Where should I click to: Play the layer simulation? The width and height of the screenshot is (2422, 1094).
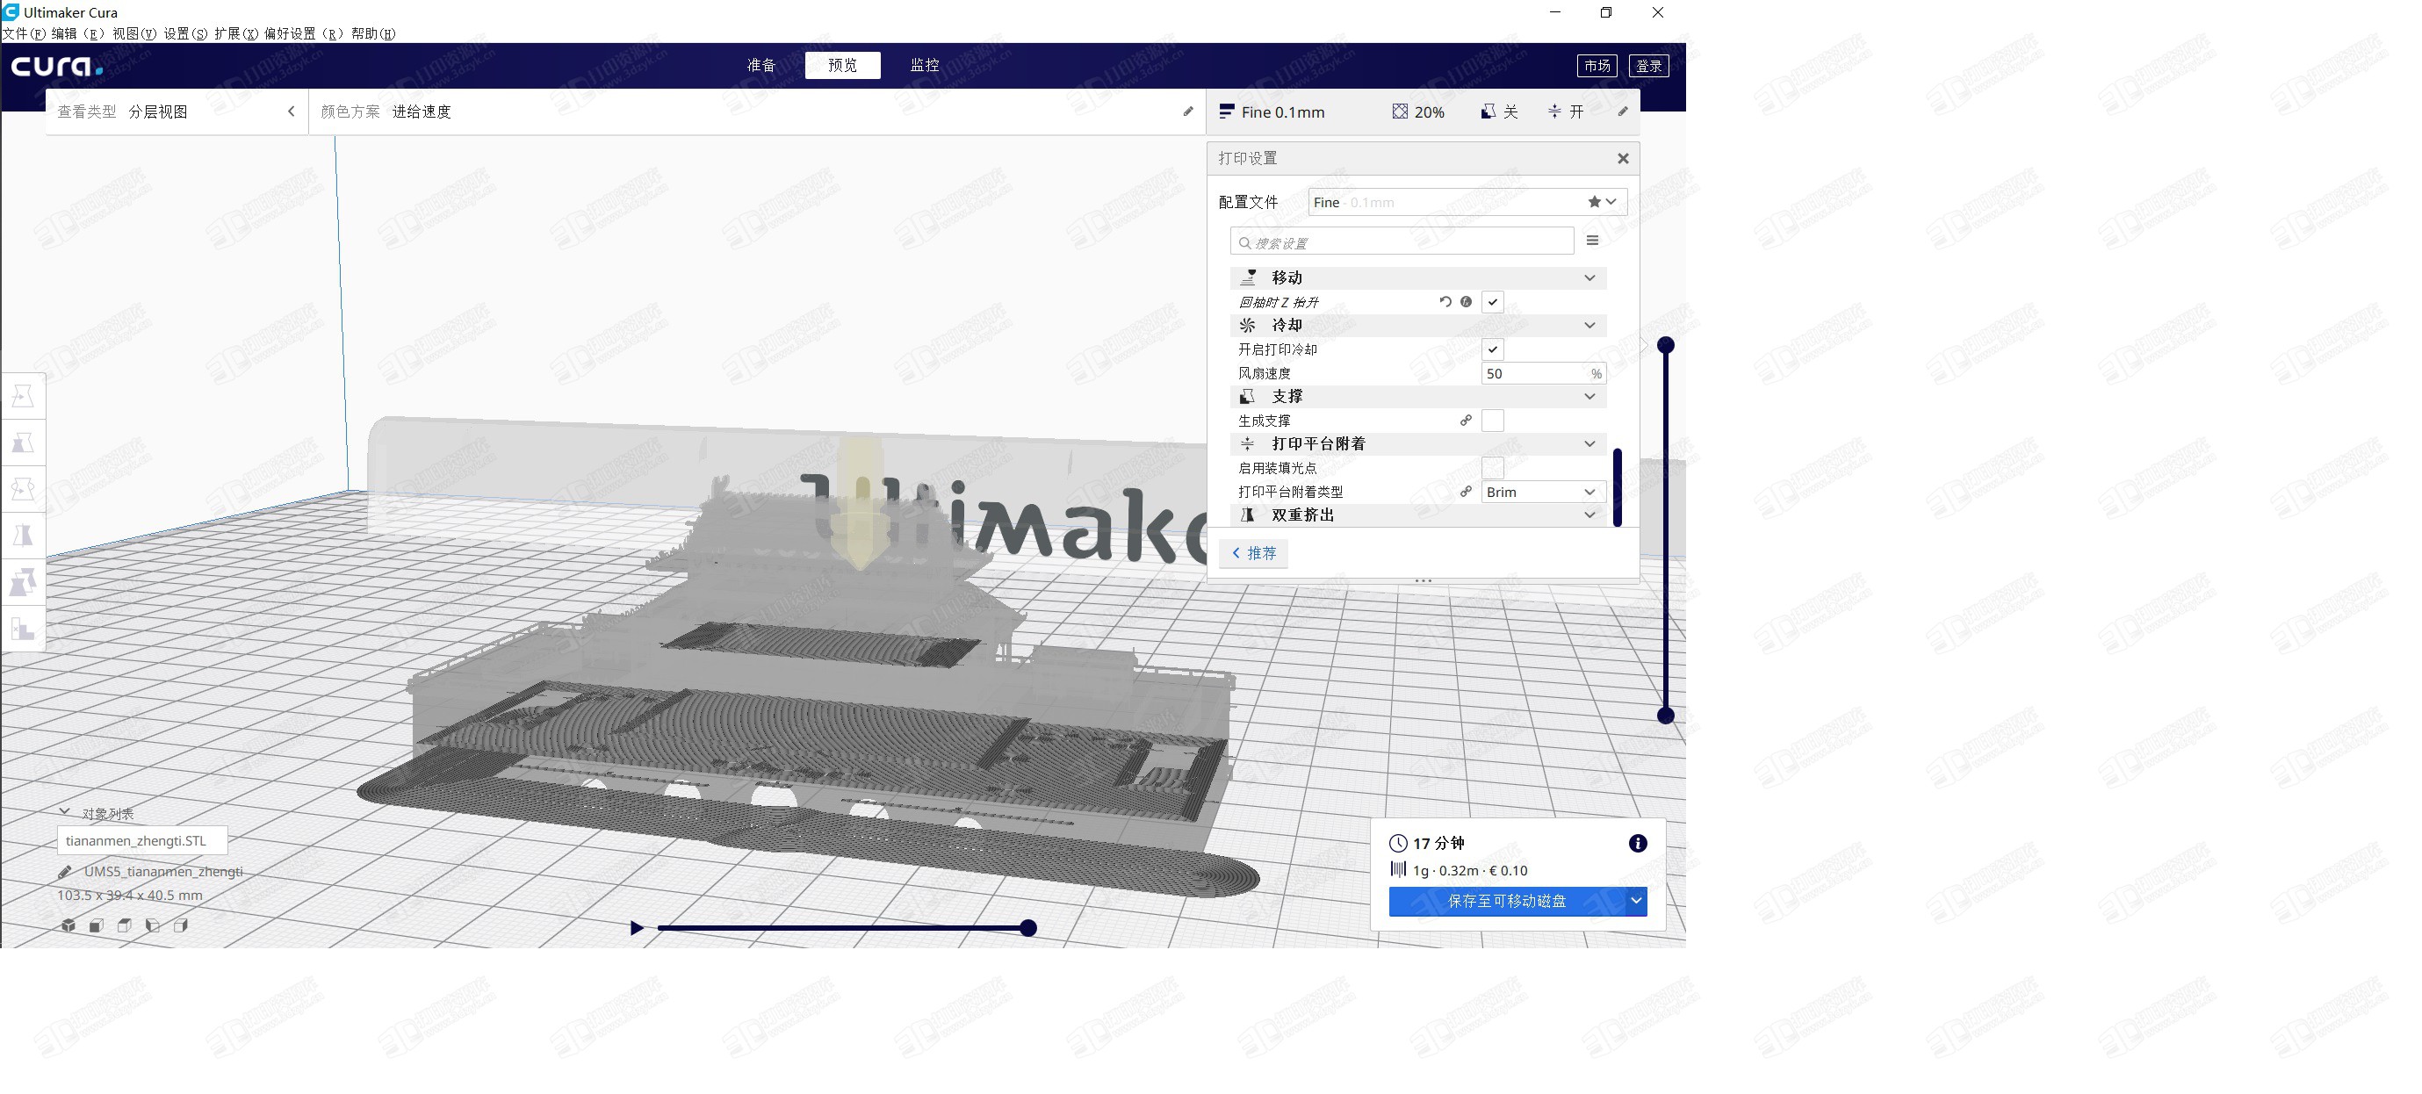coord(637,929)
